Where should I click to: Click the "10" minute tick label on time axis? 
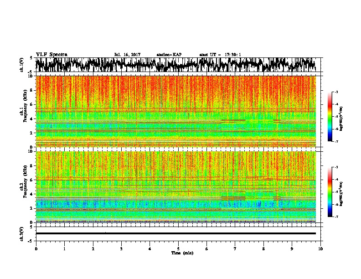coord(320,249)
